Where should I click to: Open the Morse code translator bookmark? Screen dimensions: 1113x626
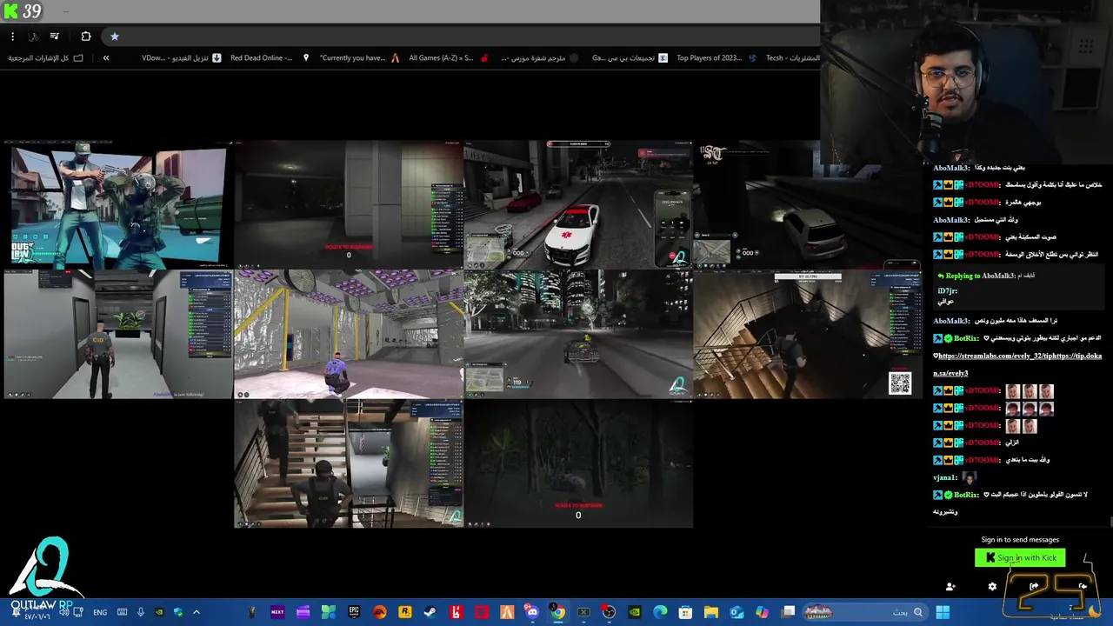[x=539, y=58]
